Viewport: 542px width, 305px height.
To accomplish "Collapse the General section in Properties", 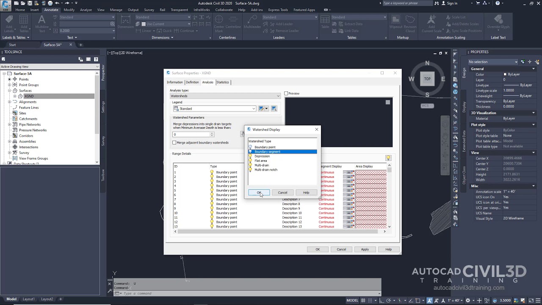I will tap(534, 69).
